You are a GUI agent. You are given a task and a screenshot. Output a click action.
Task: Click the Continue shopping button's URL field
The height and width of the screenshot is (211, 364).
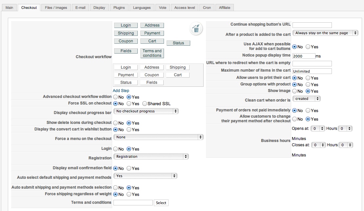tap(312, 25)
